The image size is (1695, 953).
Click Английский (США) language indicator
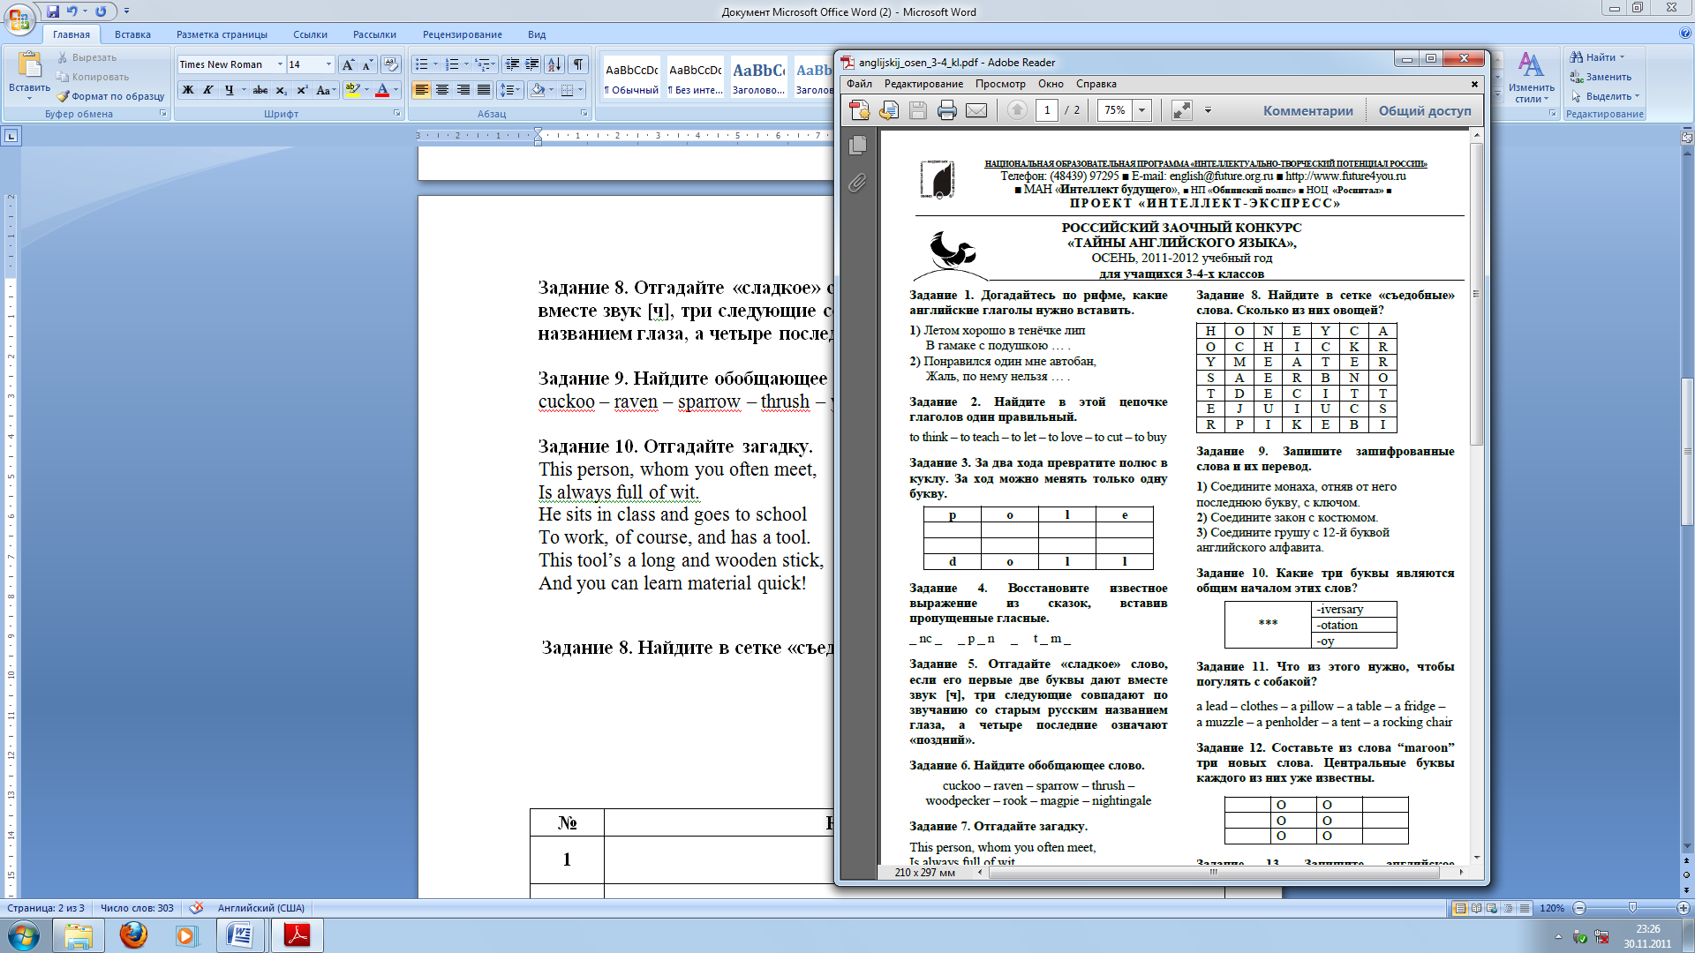point(260,908)
